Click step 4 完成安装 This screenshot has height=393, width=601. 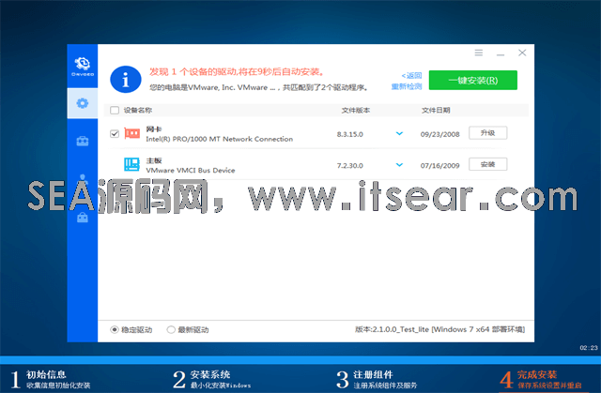[541, 379]
